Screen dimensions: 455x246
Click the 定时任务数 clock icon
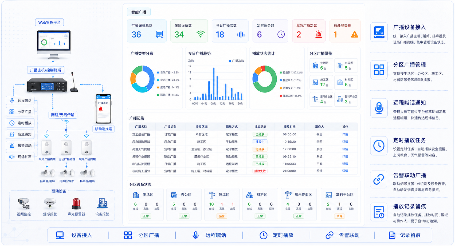(x=281, y=34)
